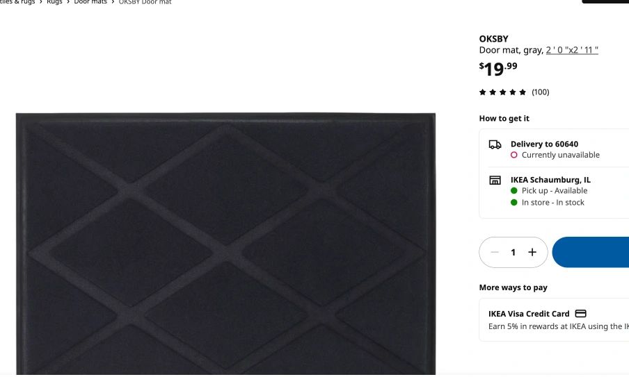Click the OKSBY Door mat breadcrumb
The image size is (629, 377).
145,2
